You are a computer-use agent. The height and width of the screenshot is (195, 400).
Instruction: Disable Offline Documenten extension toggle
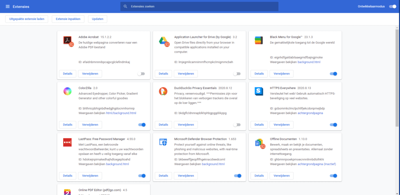[x=334, y=175]
